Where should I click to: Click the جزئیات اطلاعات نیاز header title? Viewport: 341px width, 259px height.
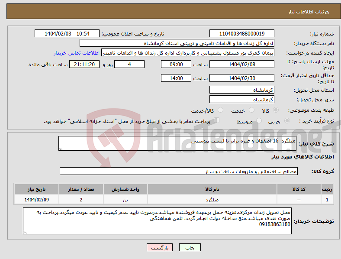[x=309, y=12]
